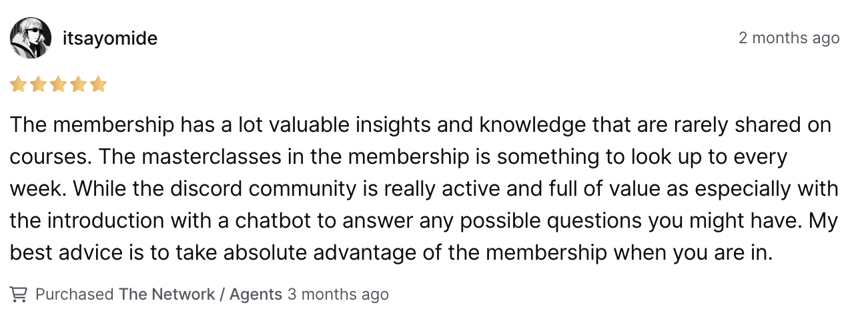
Task: Select the second star in the rating
Action: (x=38, y=85)
